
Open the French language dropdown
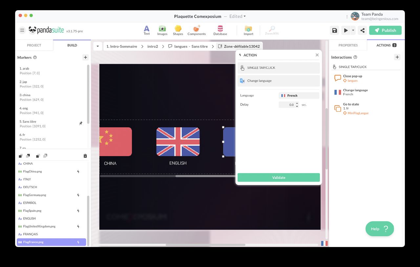[x=299, y=95]
